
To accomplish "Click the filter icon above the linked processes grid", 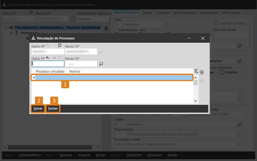I will (196, 71).
